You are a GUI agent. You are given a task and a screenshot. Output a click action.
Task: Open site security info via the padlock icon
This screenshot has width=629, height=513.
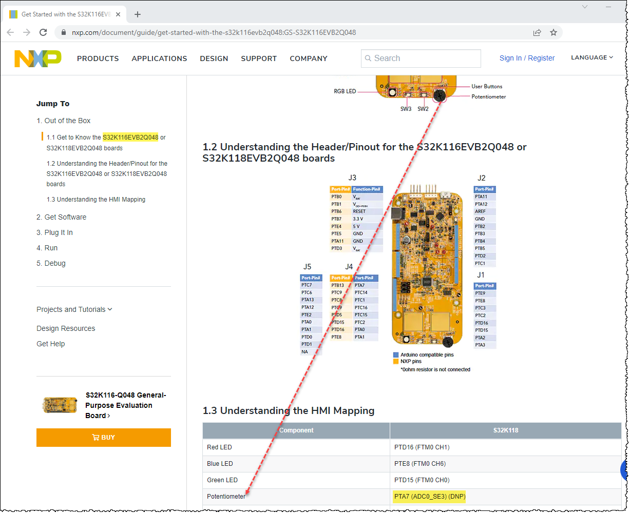coord(63,32)
